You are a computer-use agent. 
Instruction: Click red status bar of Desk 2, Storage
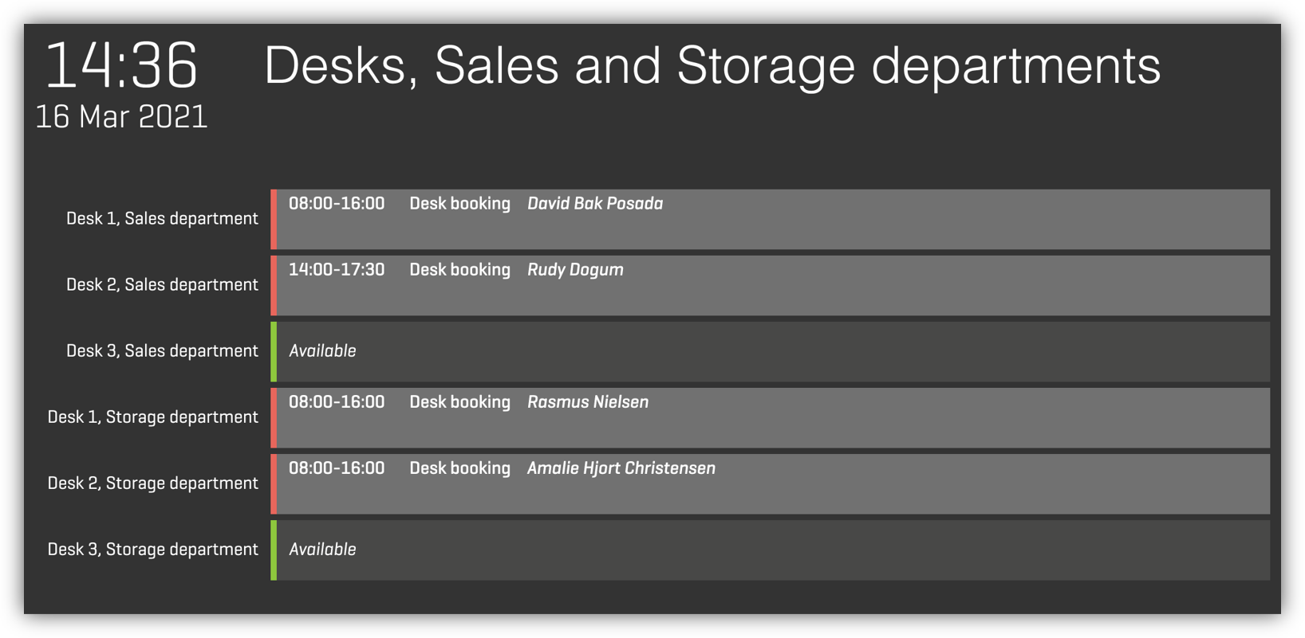tap(274, 483)
